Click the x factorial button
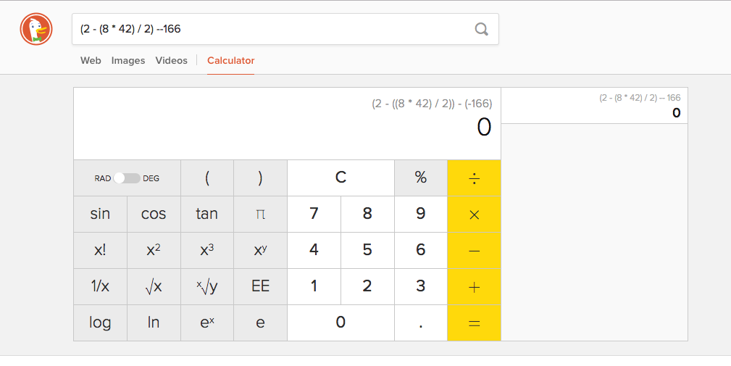This screenshot has height=366, width=731. tap(100, 251)
